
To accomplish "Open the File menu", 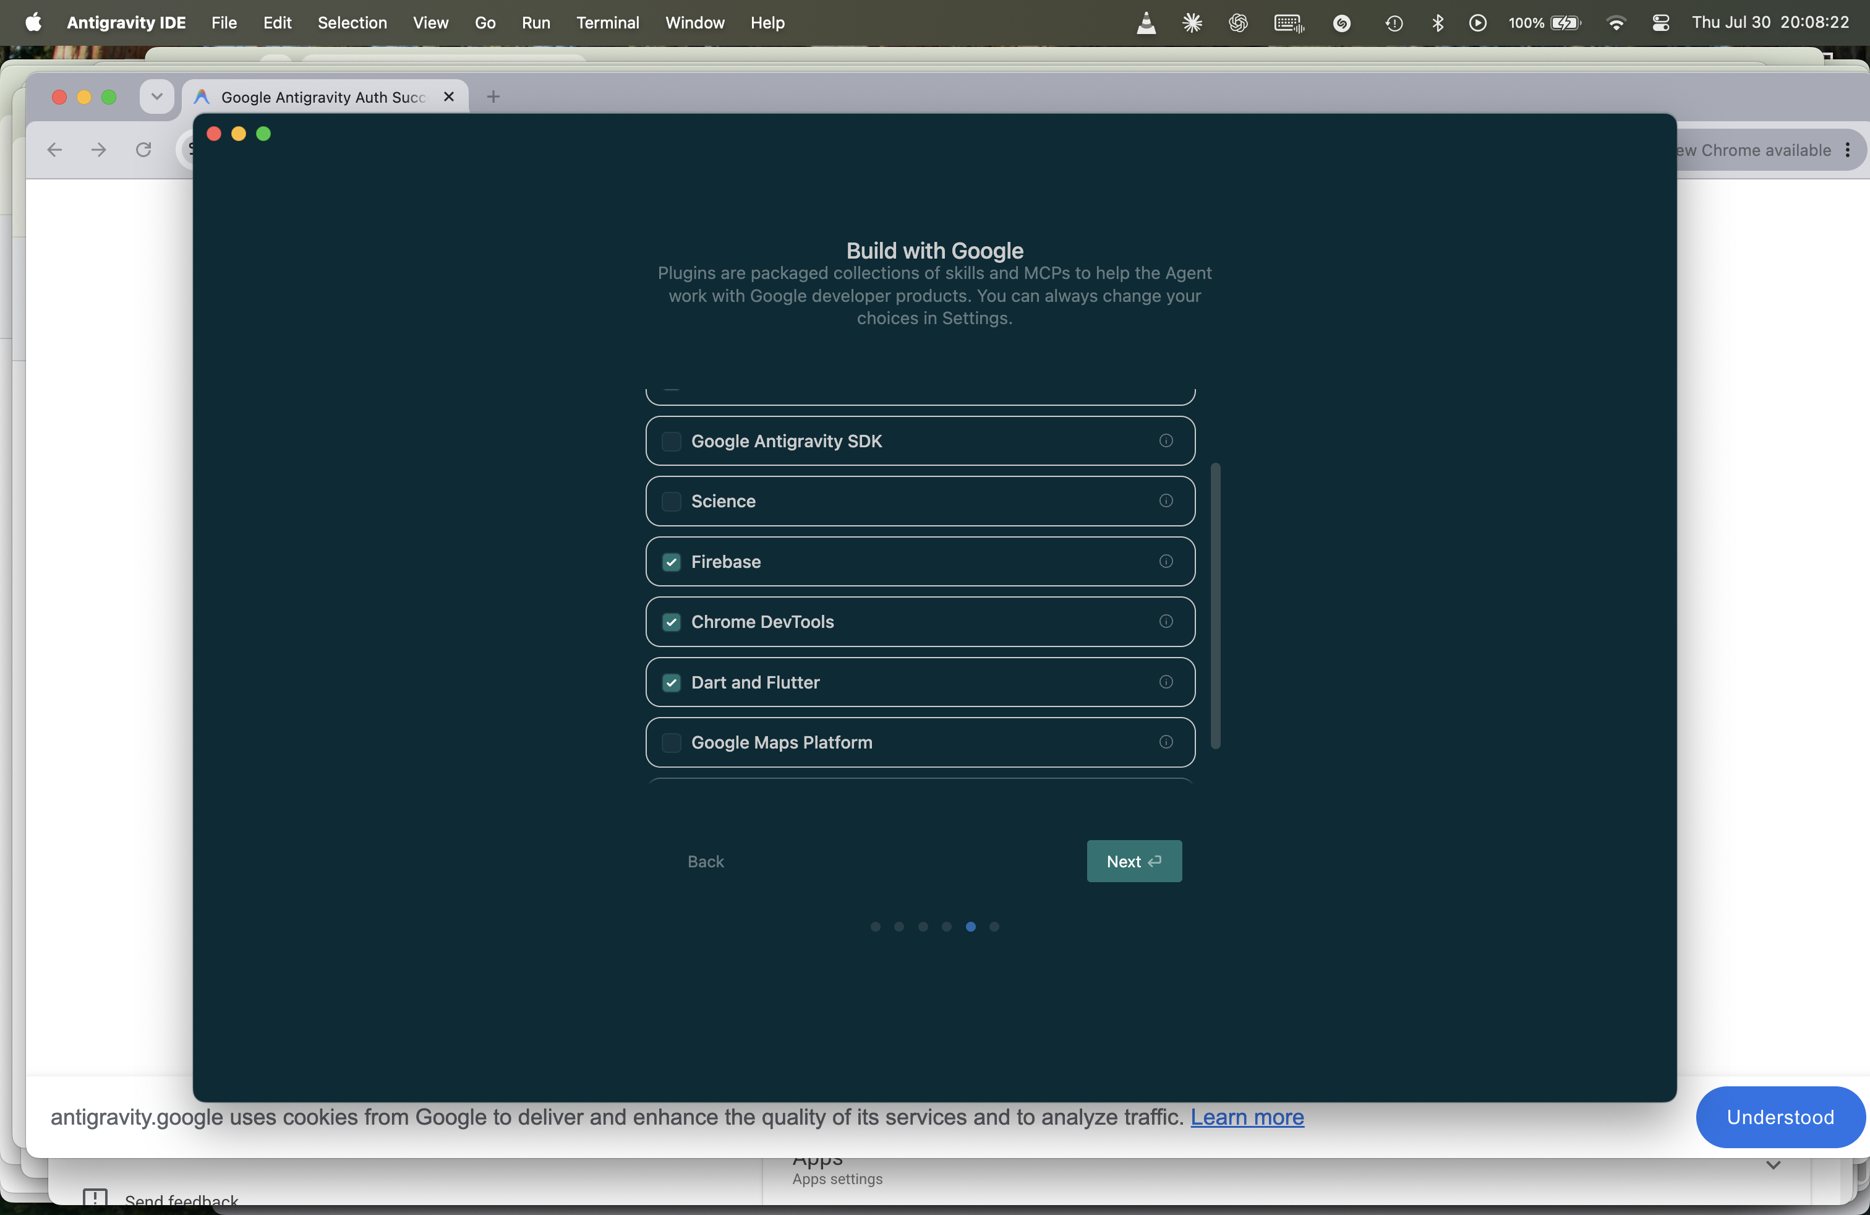I will (224, 23).
